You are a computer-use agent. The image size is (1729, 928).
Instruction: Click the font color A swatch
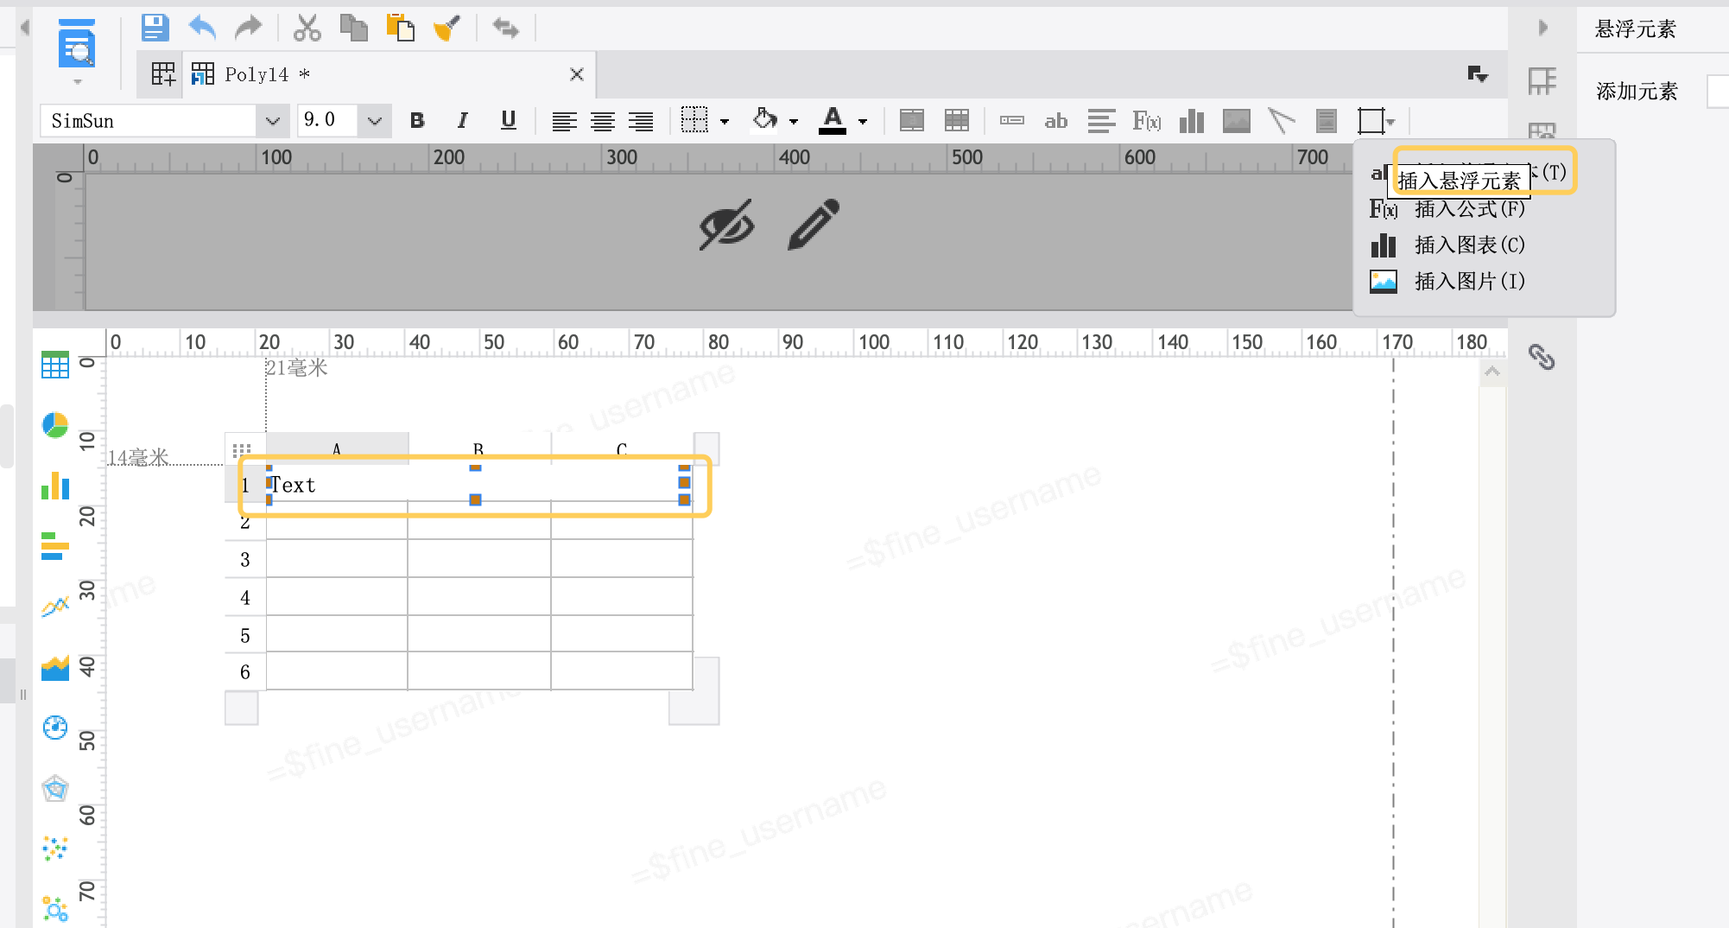point(833,120)
